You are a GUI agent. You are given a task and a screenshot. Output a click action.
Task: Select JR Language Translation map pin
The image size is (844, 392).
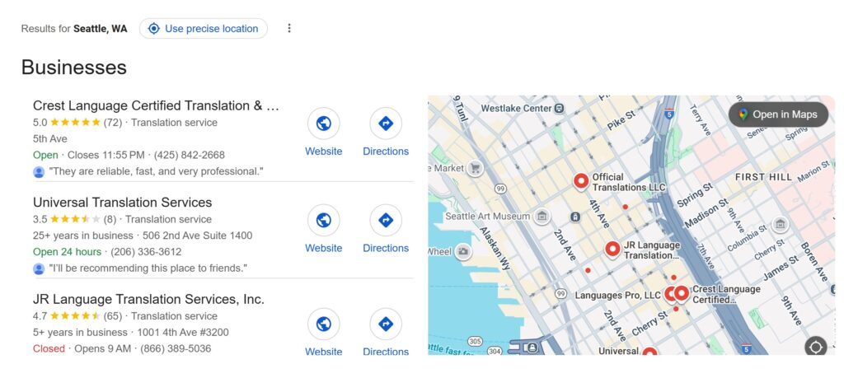pos(612,248)
